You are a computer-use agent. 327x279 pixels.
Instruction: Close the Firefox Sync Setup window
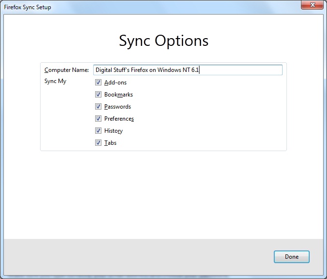(312, 5)
